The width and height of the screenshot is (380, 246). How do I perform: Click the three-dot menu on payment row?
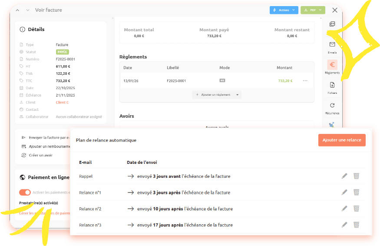pos(305,80)
